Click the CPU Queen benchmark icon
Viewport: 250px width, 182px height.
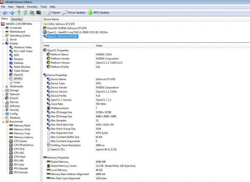tap(11, 141)
